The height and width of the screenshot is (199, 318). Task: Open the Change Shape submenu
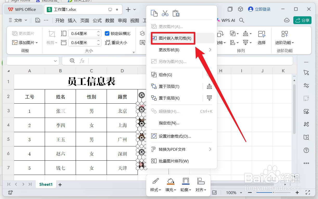[181, 50]
